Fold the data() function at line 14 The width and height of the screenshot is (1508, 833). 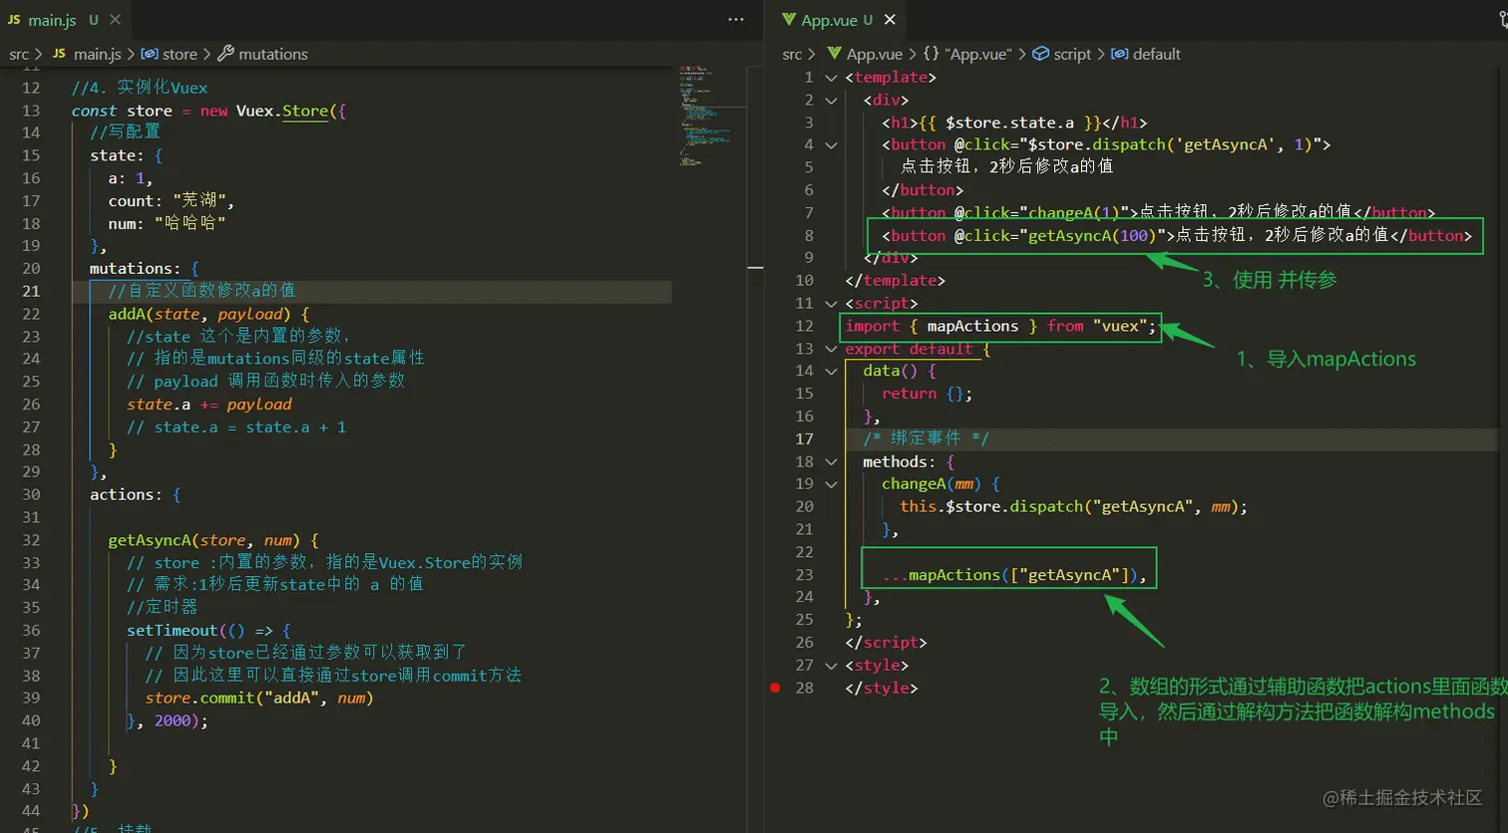click(x=831, y=371)
